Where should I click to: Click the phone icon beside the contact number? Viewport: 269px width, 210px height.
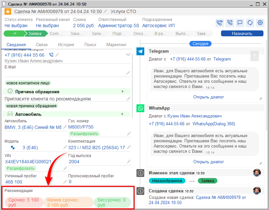[51, 55]
